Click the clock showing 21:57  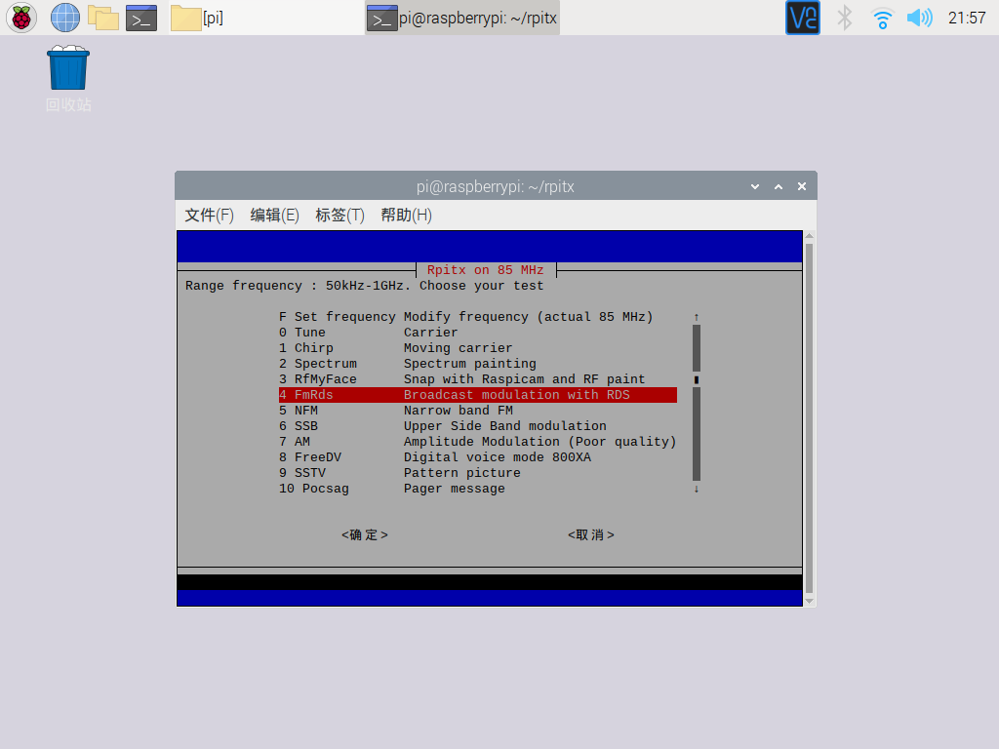pos(967,18)
